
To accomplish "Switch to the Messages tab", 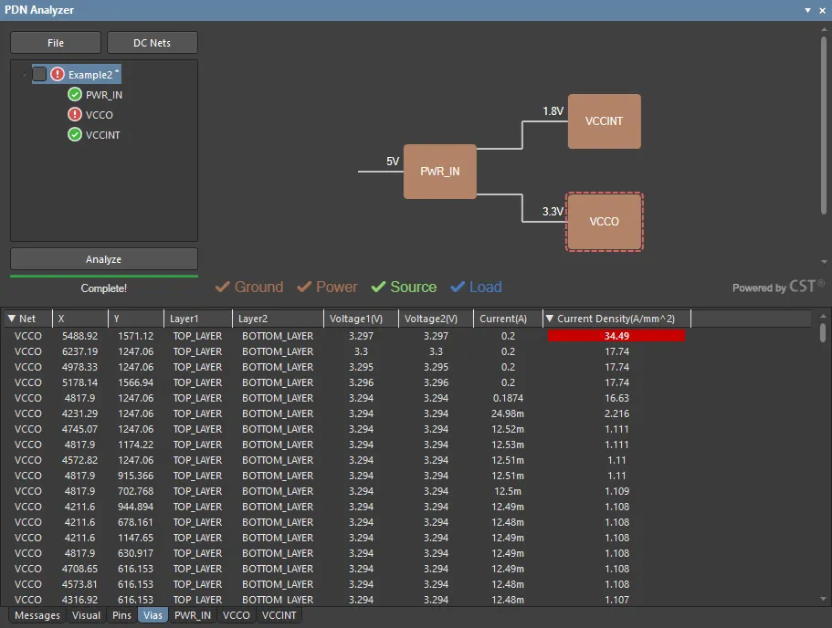I will (x=37, y=615).
